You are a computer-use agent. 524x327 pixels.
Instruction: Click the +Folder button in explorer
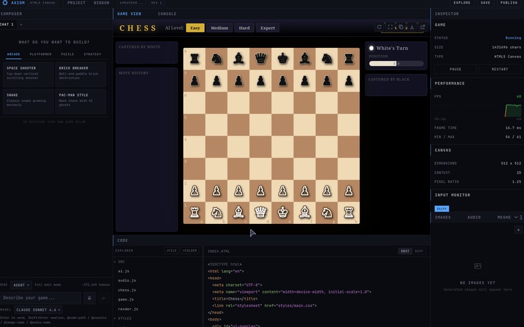(x=190, y=250)
